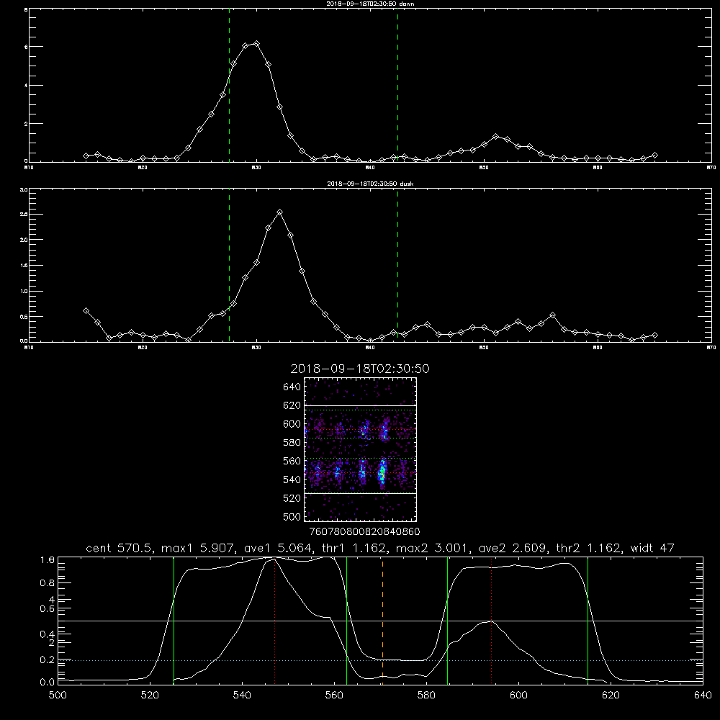The height and width of the screenshot is (720, 720).
Task: Click the leftmost diamond marker on dusk curve
Action: 86,311
